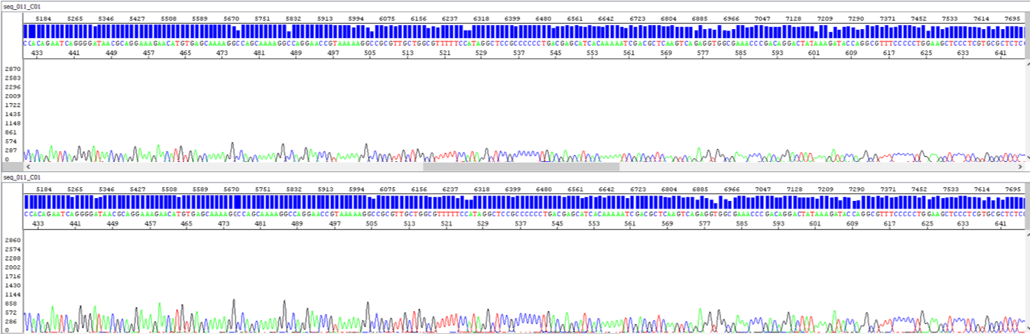Viewport: 1030px width, 334px height.
Task: Click the 2860 y-axis label in bottom panel
Action: point(13,240)
